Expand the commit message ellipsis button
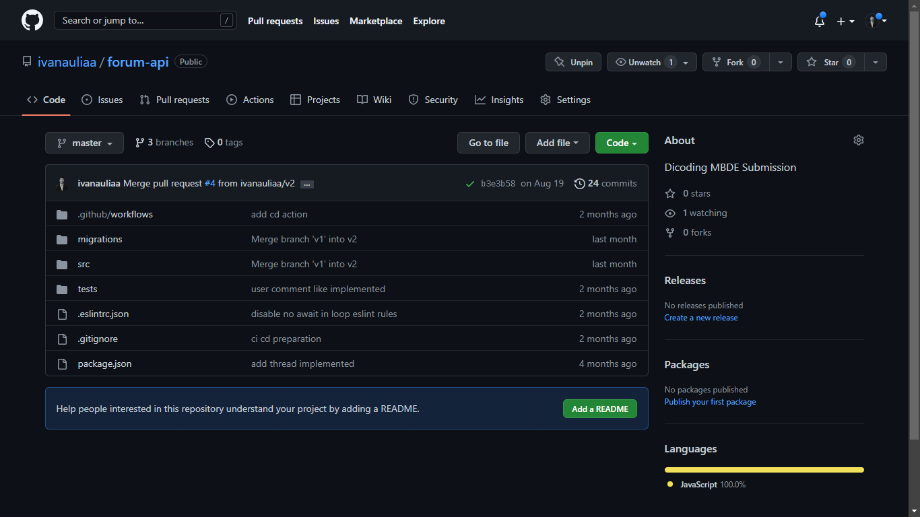This screenshot has width=920, height=517. [x=307, y=184]
